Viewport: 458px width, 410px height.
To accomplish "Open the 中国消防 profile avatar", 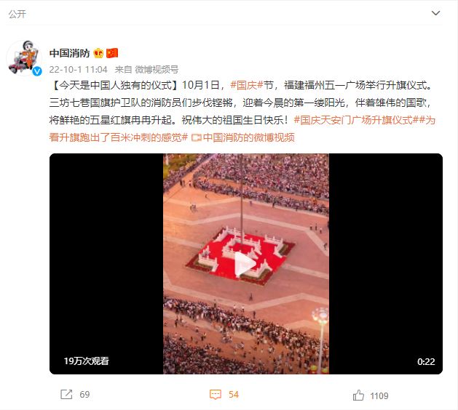I will point(24,58).
